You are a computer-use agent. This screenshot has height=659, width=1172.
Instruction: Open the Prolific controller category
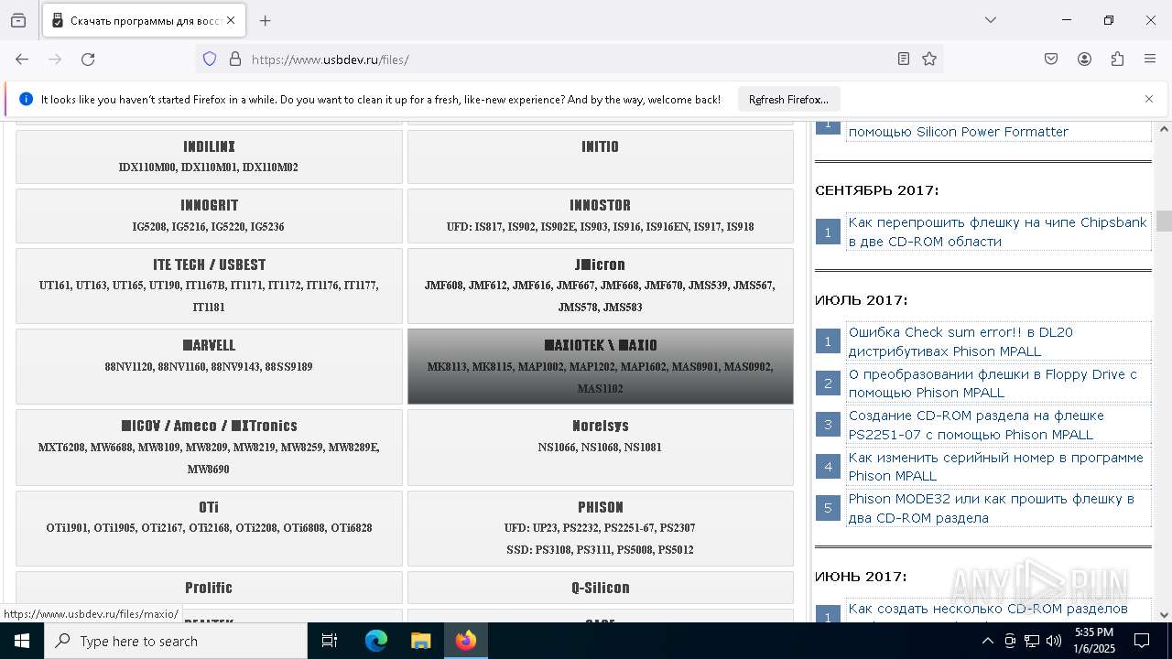(x=209, y=588)
